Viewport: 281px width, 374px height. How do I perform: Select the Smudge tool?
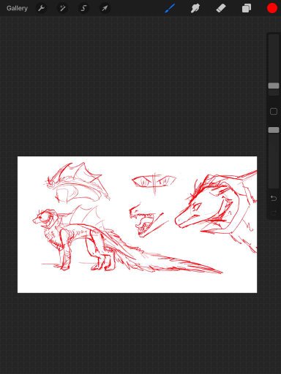click(x=195, y=8)
